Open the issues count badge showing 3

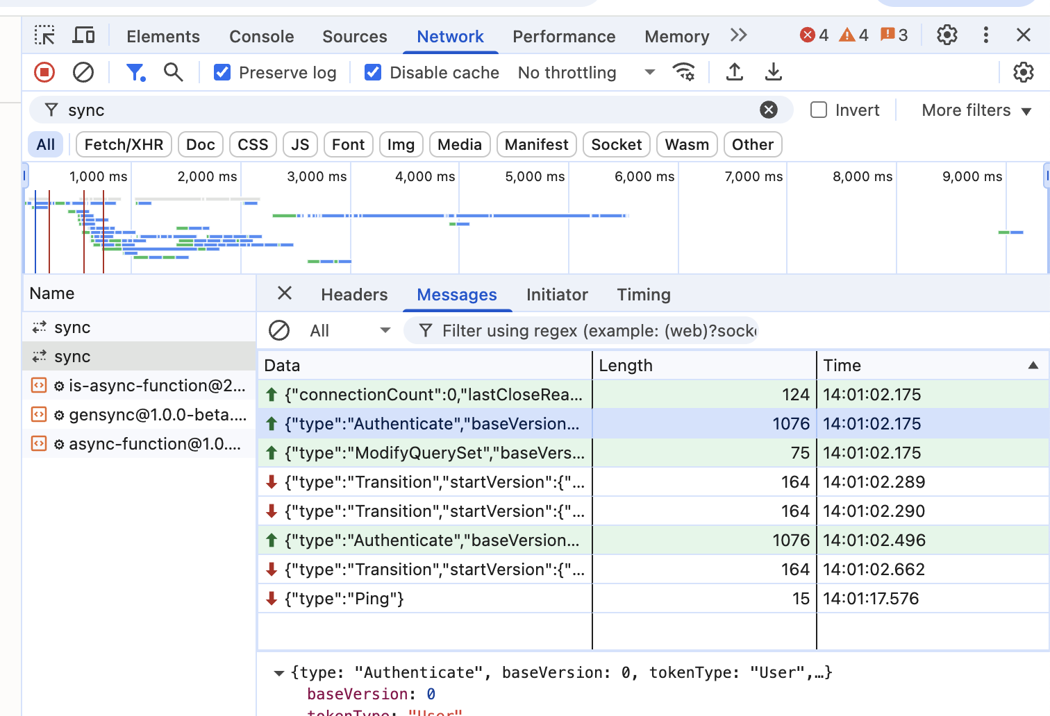[x=894, y=35]
